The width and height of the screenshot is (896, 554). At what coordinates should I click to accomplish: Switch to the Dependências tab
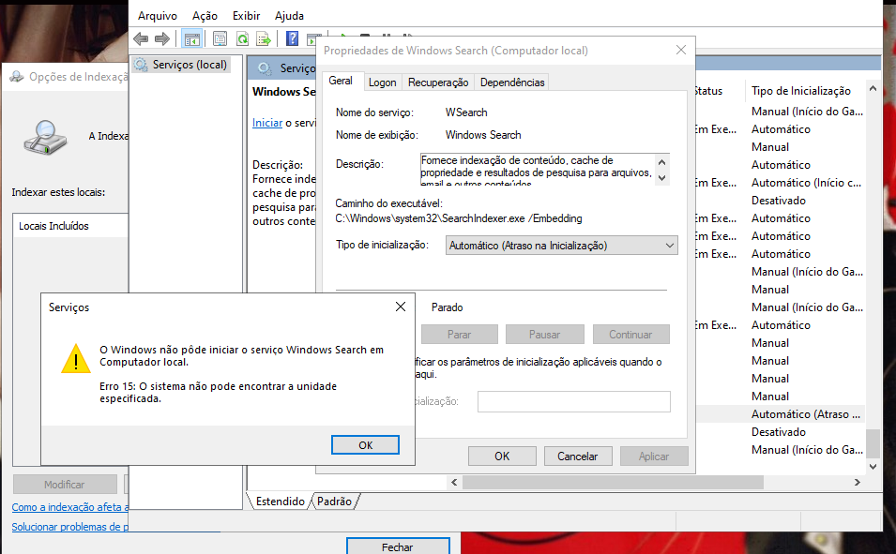pyautogui.click(x=512, y=82)
